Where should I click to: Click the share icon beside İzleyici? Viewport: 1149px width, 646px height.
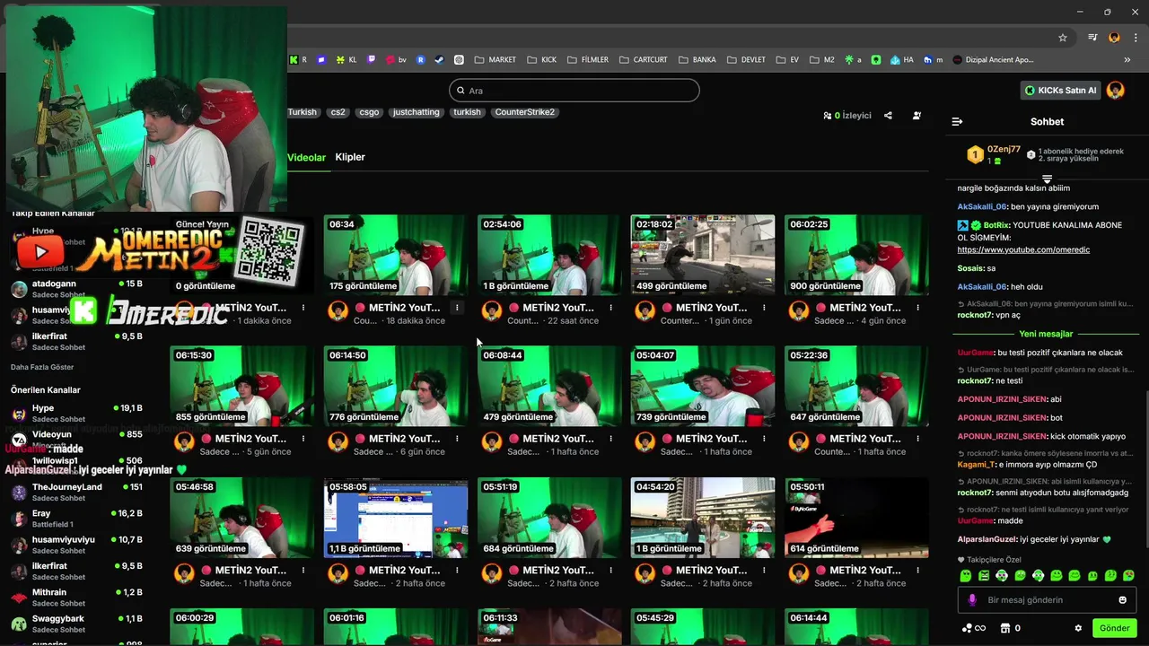888,116
